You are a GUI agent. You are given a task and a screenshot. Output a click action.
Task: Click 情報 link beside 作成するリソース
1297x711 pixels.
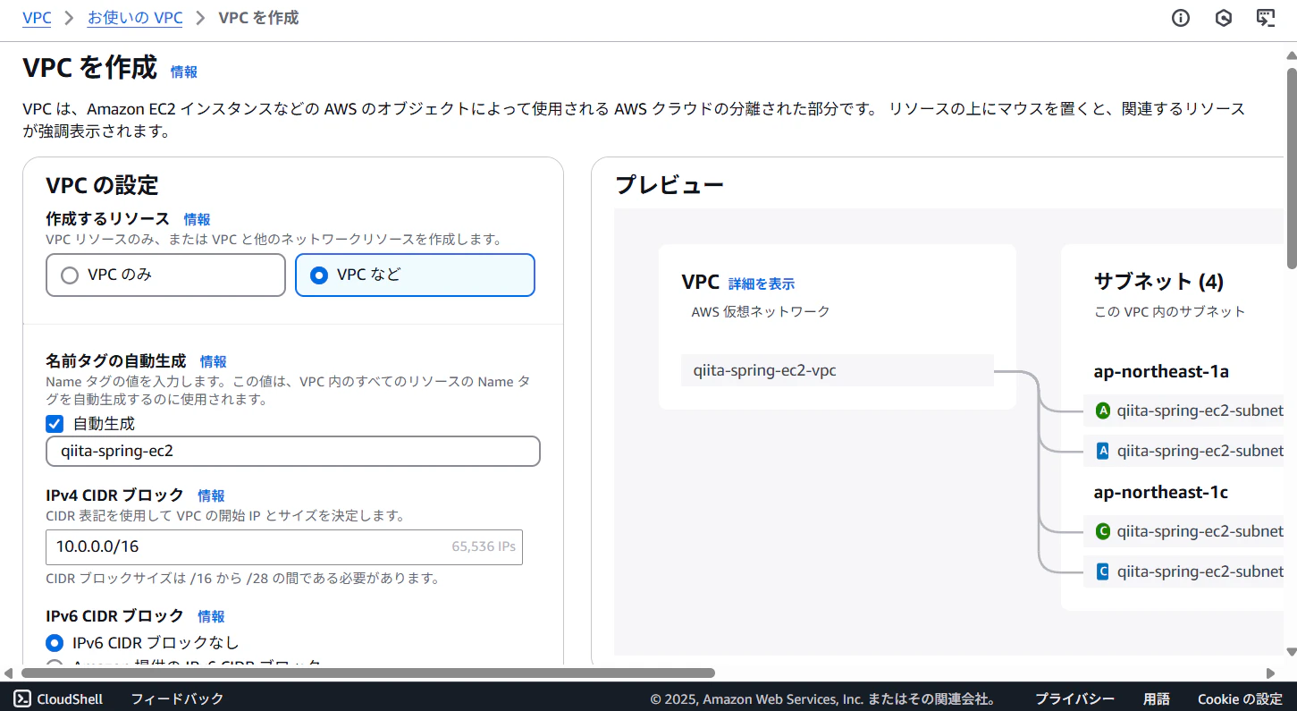coord(198,219)
